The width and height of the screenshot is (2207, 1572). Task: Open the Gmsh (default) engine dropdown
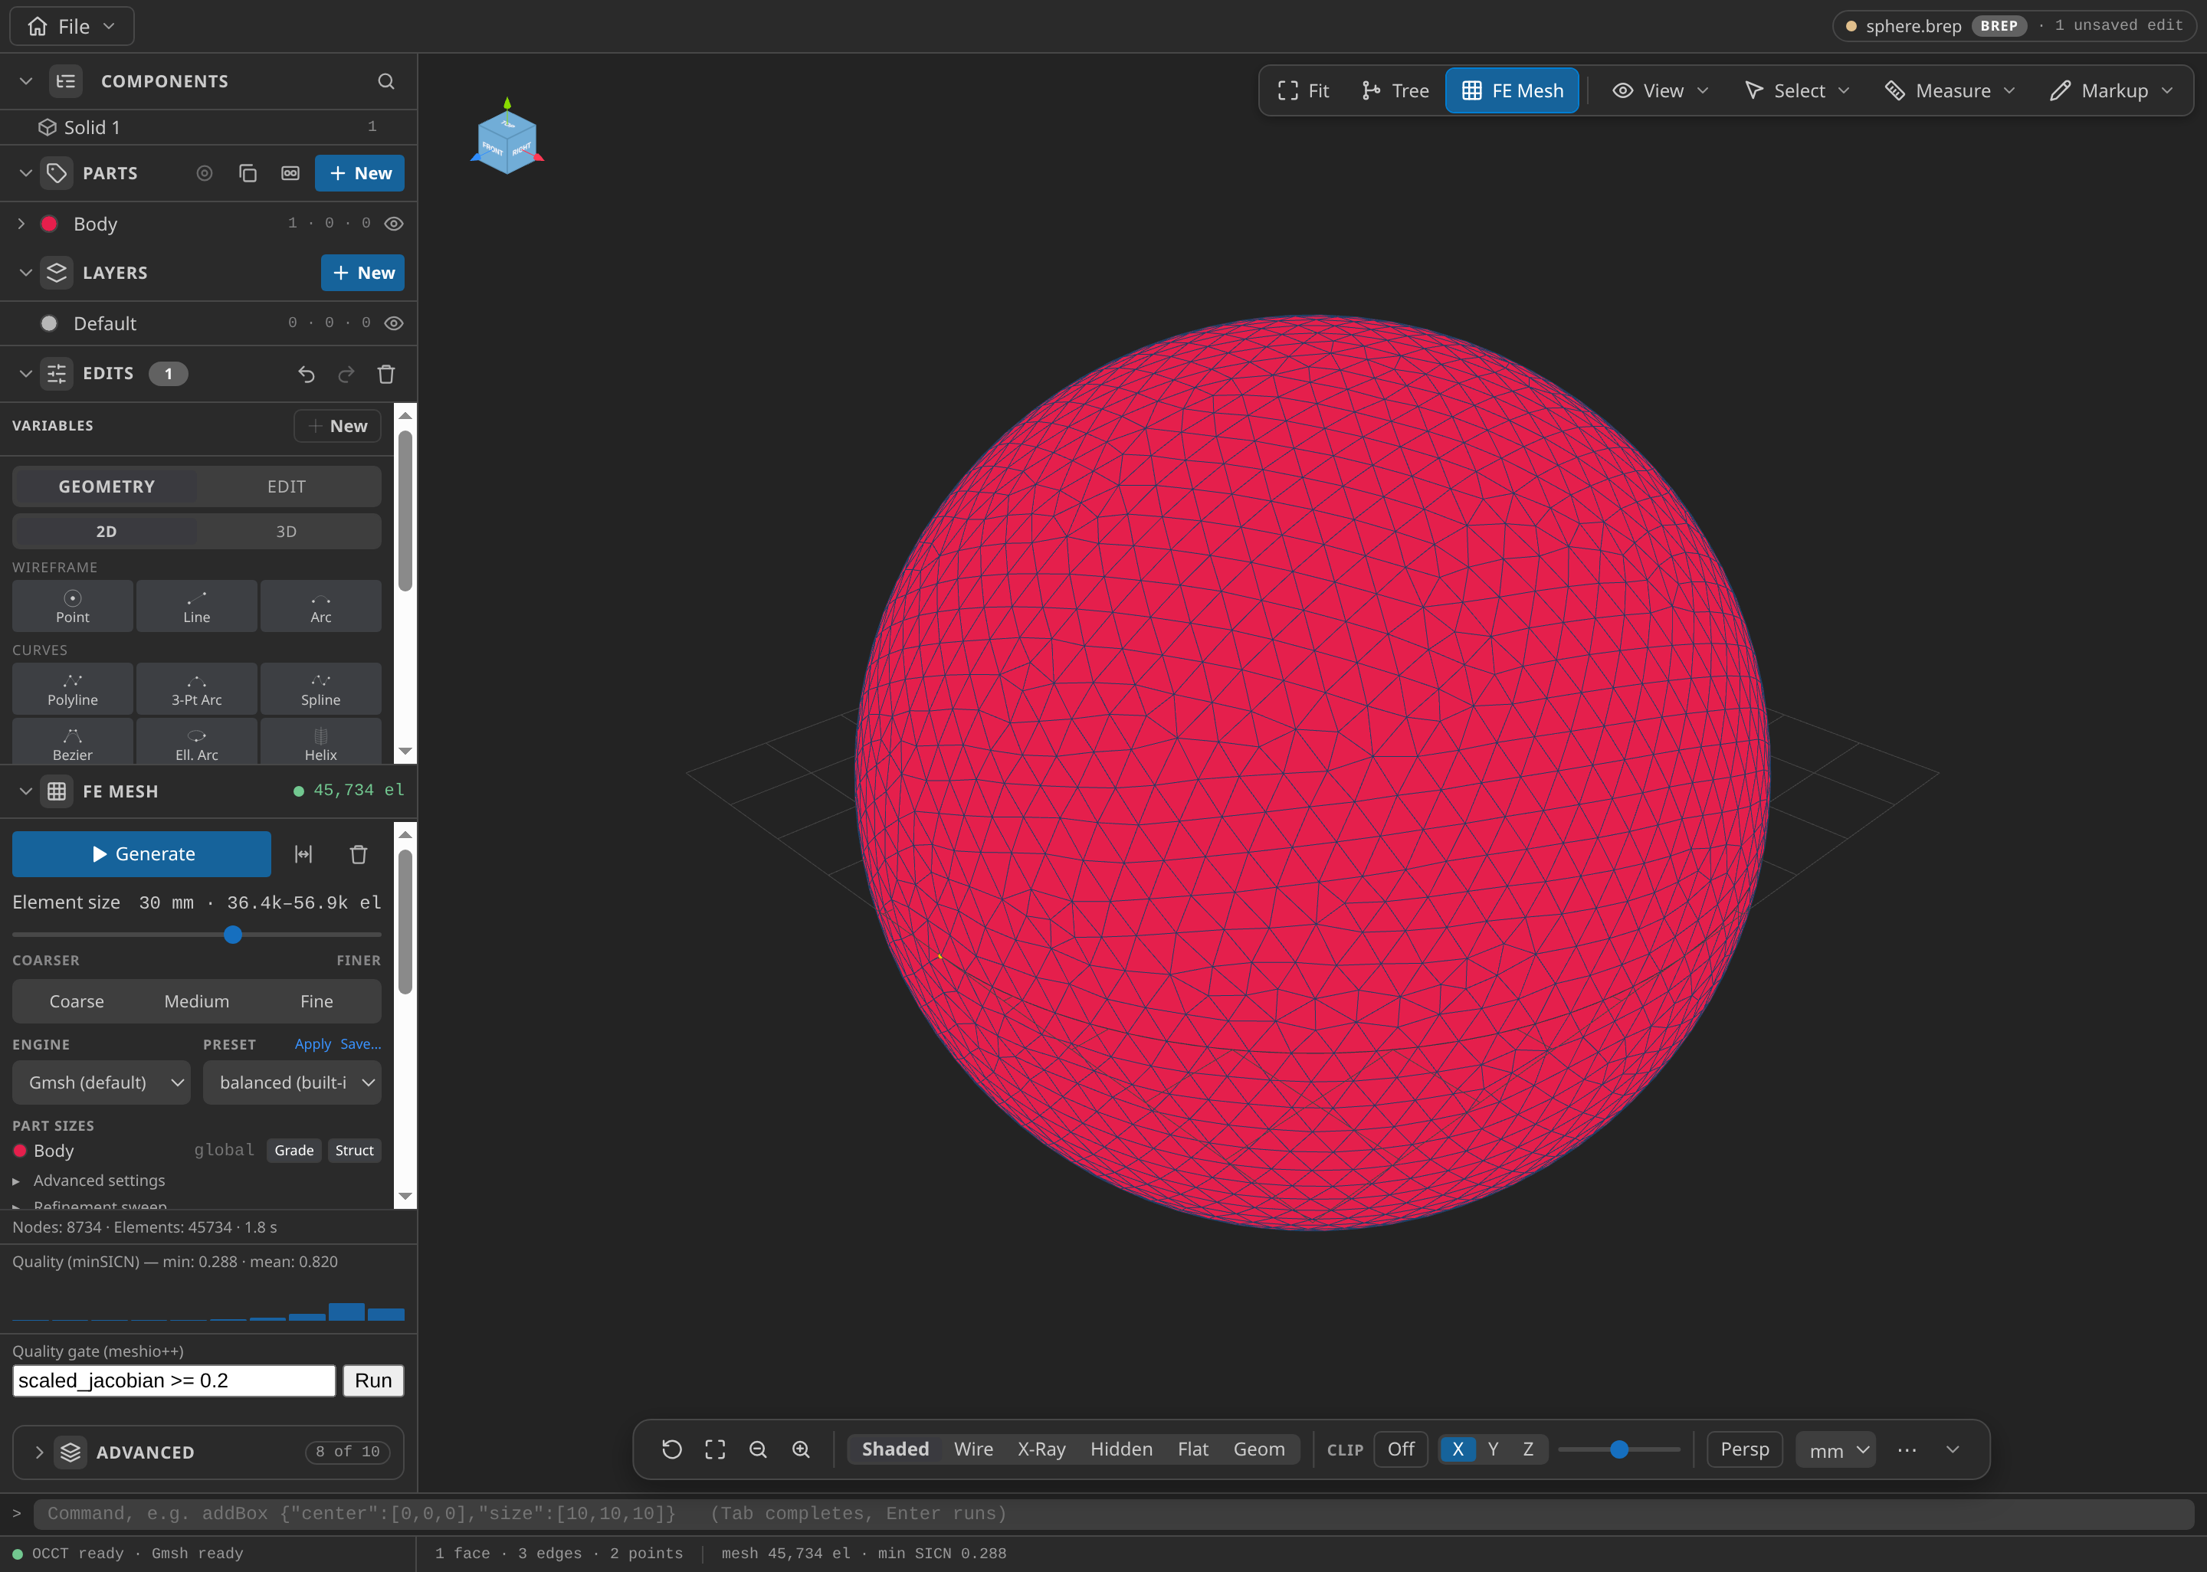click(x=102, y=1082)
